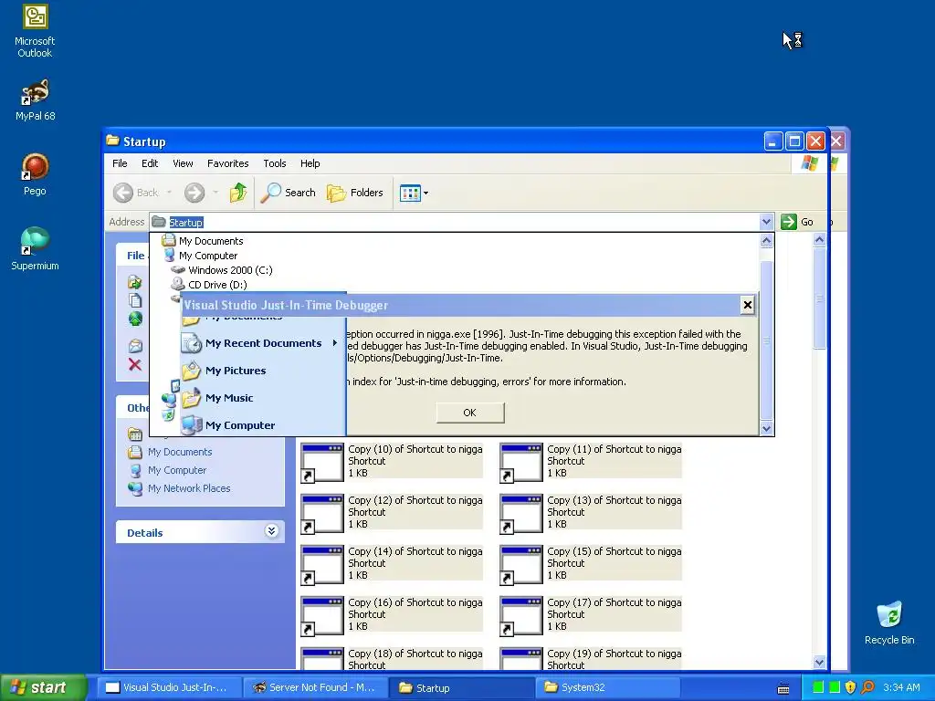Select the Copy (10) shortcut file

pos(392,461)
